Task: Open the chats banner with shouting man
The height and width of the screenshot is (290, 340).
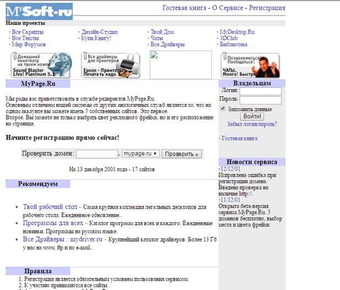Action: click(x=250, y=65)
